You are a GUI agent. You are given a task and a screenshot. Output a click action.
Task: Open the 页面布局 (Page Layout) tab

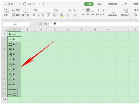(112, 4)
